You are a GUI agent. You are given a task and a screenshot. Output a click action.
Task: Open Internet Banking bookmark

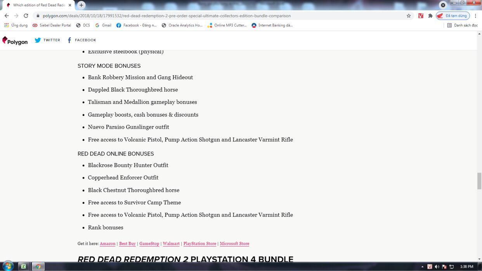(x=272, y=25)
